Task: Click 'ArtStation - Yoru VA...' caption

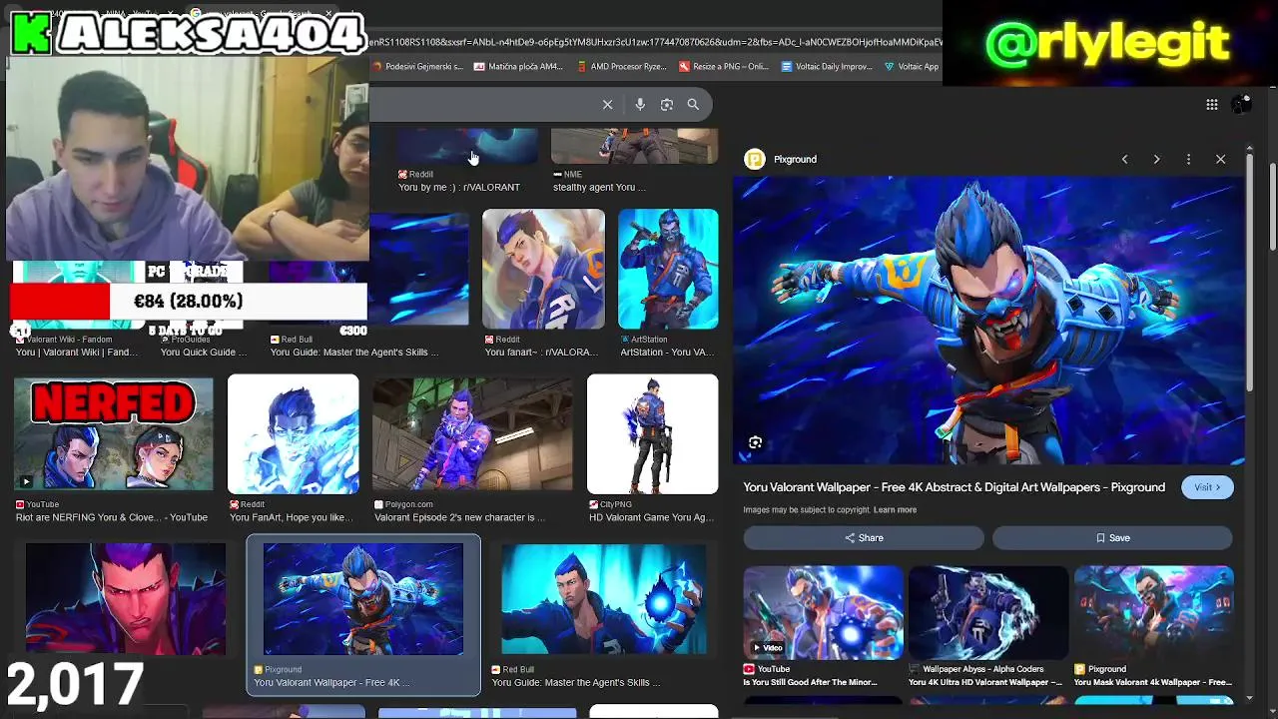Action: click(x=667, y=352)
